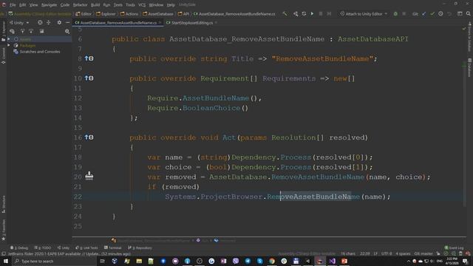Click the override gutter icon on line 16
The image size is (473, 266).
click(89, 137)
